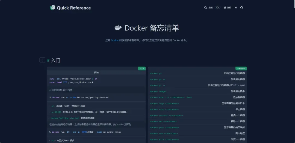Click the -d 以分离(后台)模式 bullet
Viewport: 295px width, 143px height.
point(68,106)
